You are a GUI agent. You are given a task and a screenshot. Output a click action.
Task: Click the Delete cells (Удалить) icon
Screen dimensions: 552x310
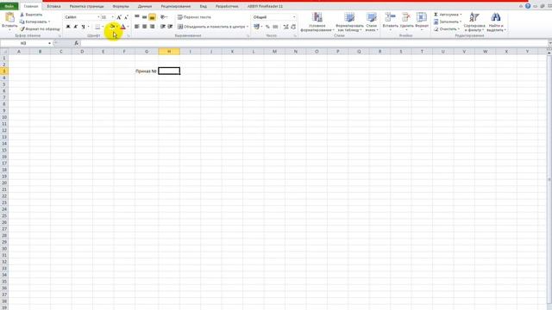[406, 17]
